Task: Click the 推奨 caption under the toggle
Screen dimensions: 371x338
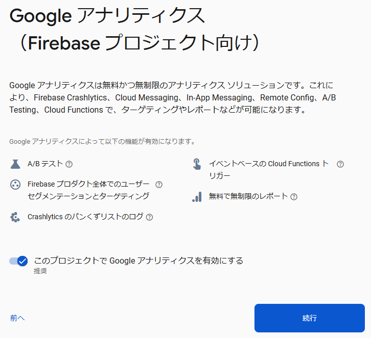Action: point(40,271)
